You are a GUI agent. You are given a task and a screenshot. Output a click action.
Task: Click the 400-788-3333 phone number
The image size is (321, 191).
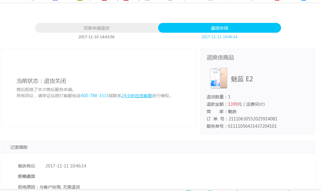pos(95,96)
